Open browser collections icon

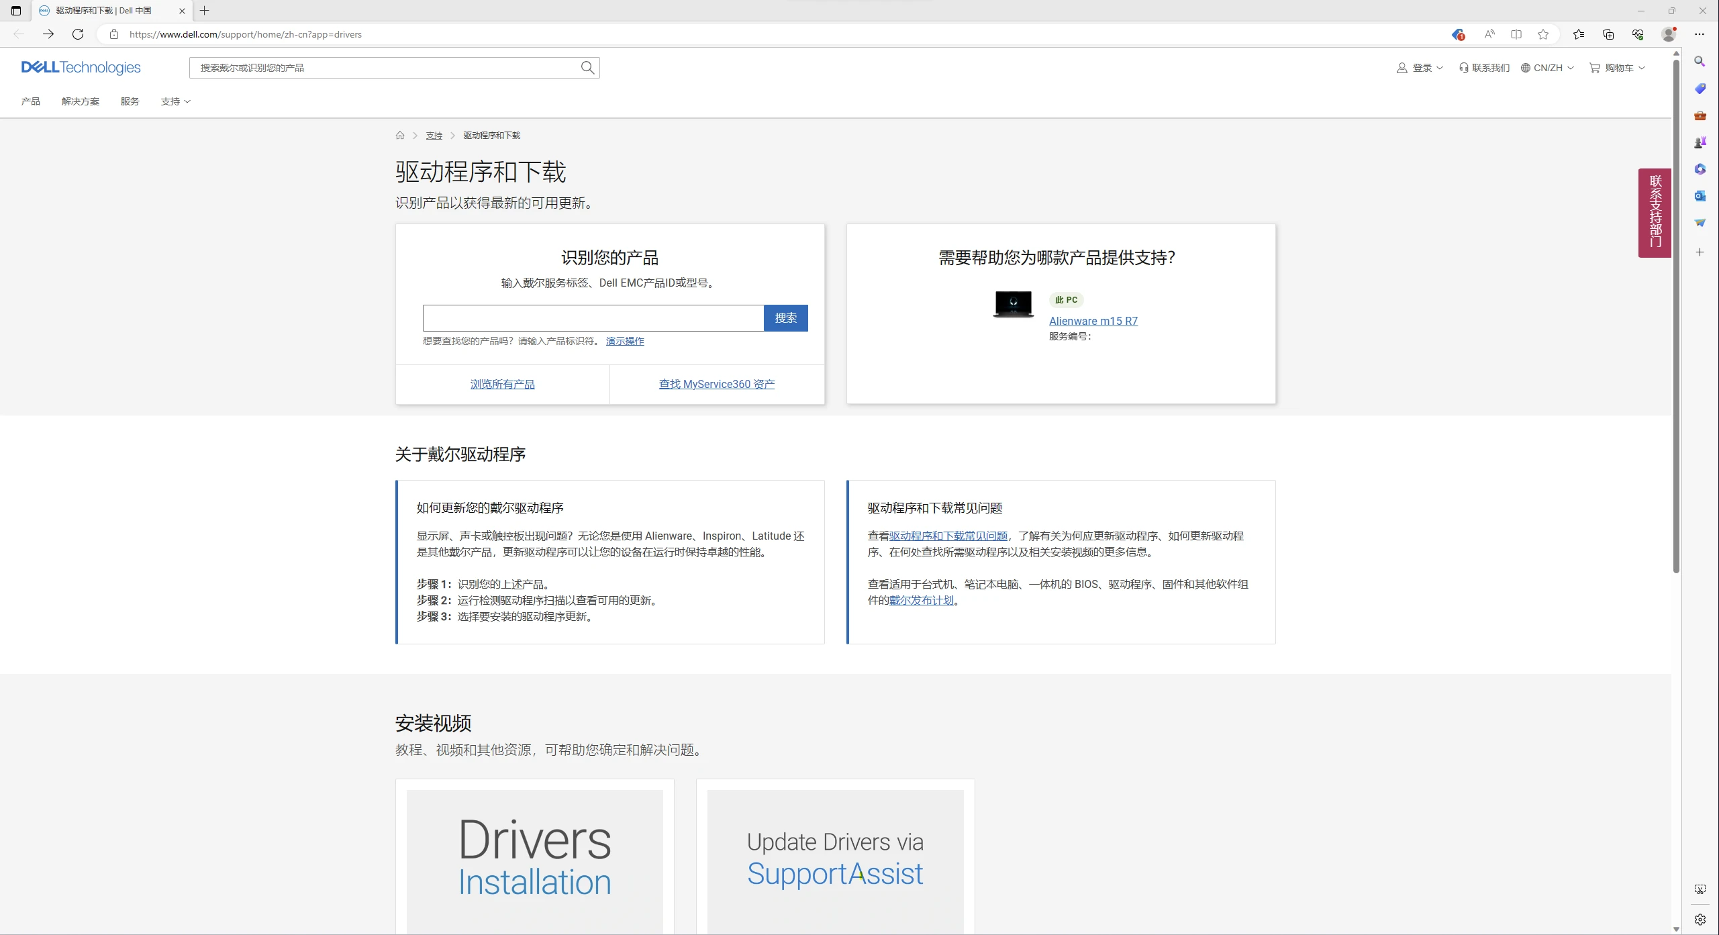(1608, 34)
